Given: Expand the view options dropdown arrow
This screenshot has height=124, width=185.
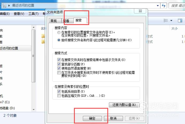Looking at the screenshot, I should point(171,21).
